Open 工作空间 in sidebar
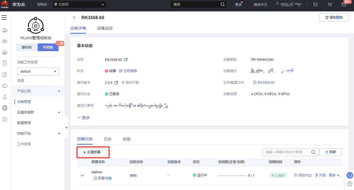The height and width of the screenshot is (190, 354). (24, 144)
